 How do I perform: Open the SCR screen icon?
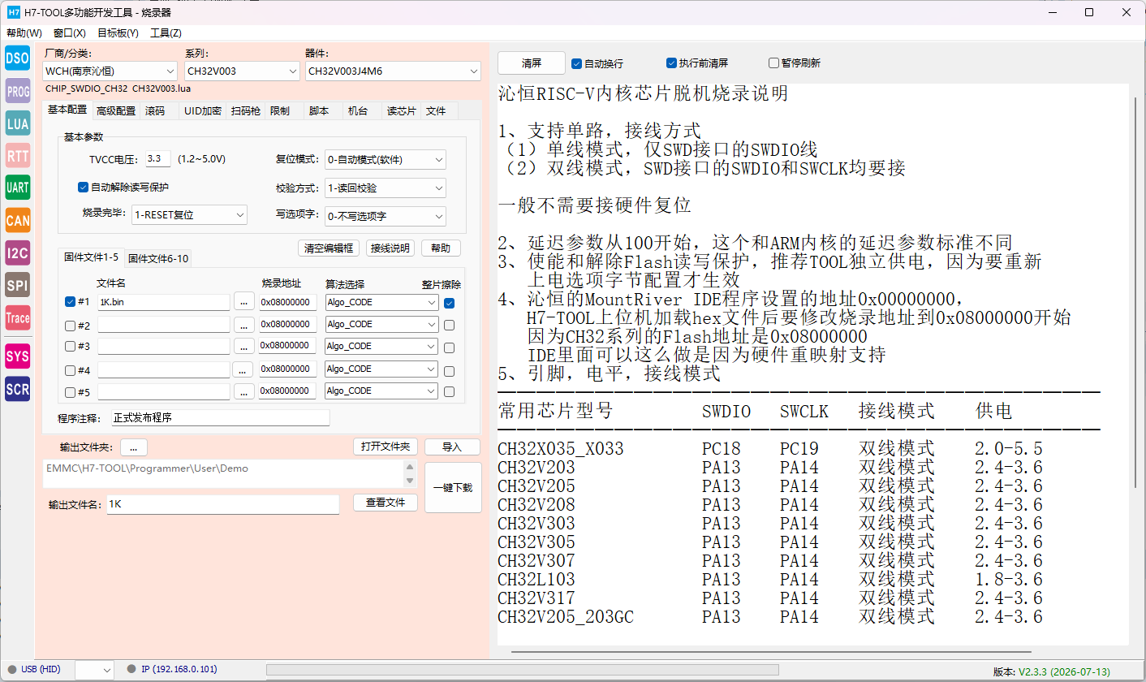(17, 389)
